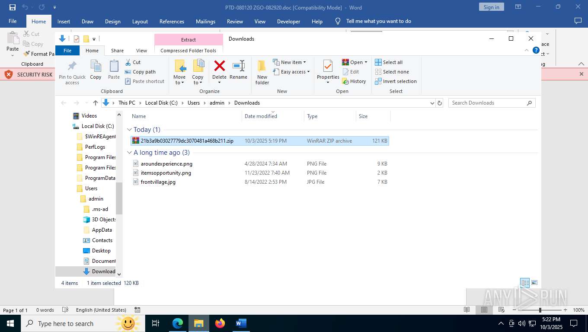The image size is (588, 332).
Task: Open Compressed Folder Tools tab
Action: 188,51
